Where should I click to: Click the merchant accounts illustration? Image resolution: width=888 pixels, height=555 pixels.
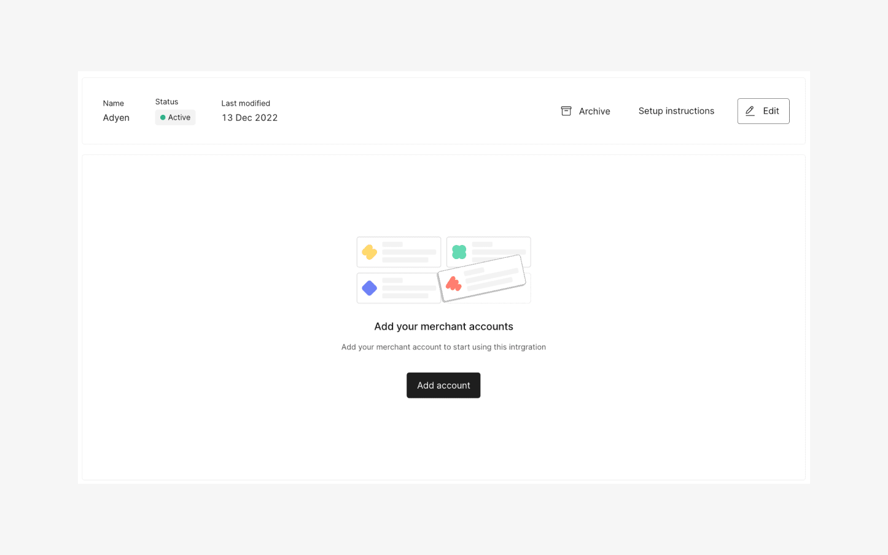pos(443,270)
